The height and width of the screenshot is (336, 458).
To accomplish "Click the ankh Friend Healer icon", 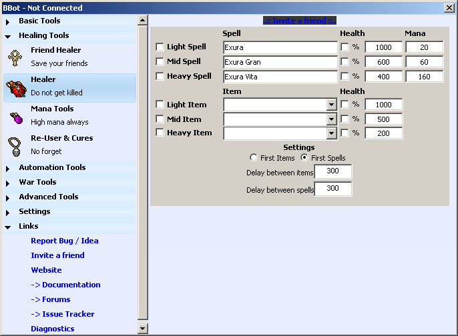I will (x=15, y=58).
